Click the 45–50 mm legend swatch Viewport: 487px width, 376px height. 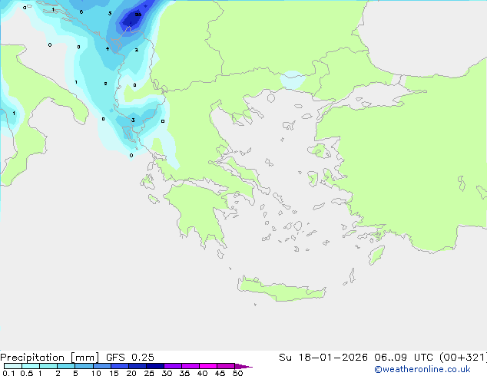[226, 366]
